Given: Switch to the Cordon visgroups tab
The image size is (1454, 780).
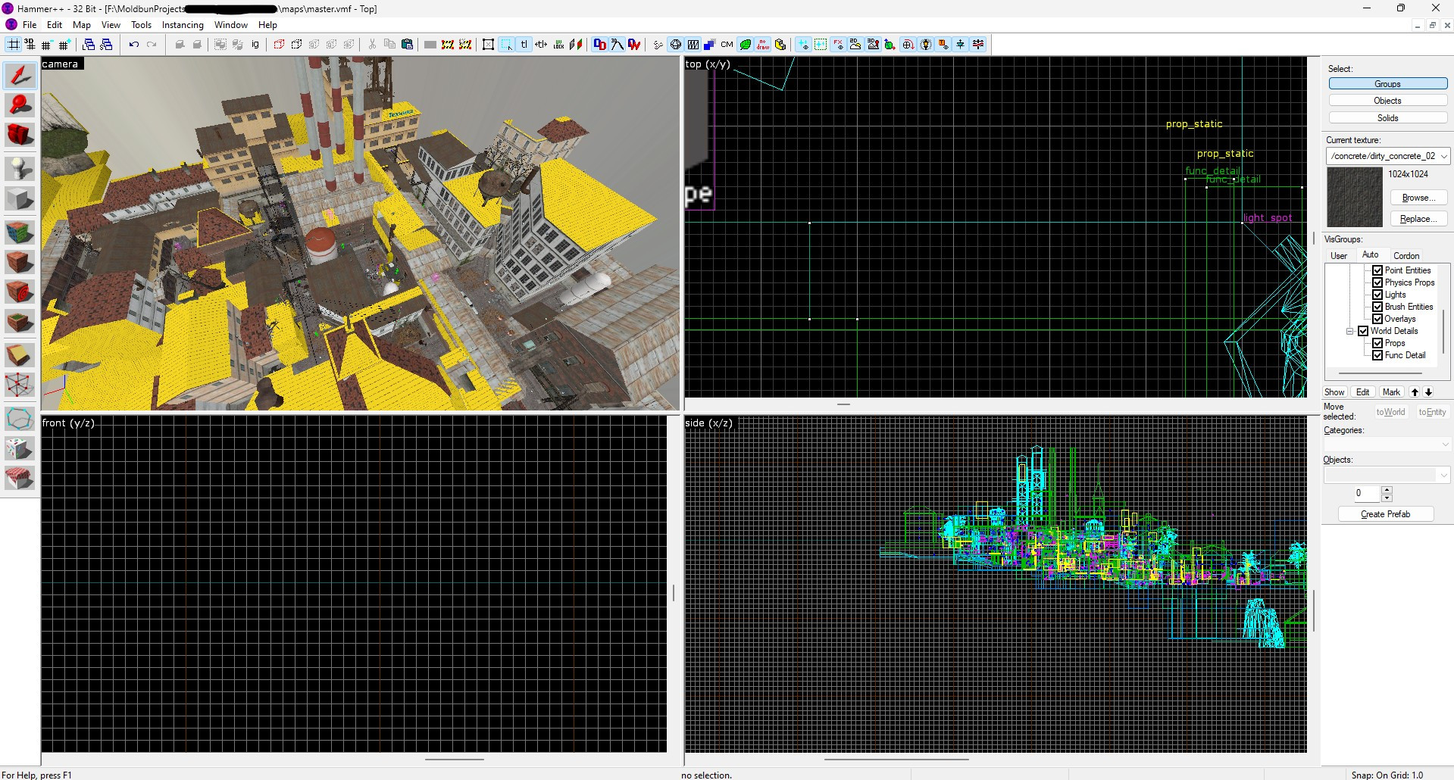Looking at the screenshot, I should [x=1406, y=256].
